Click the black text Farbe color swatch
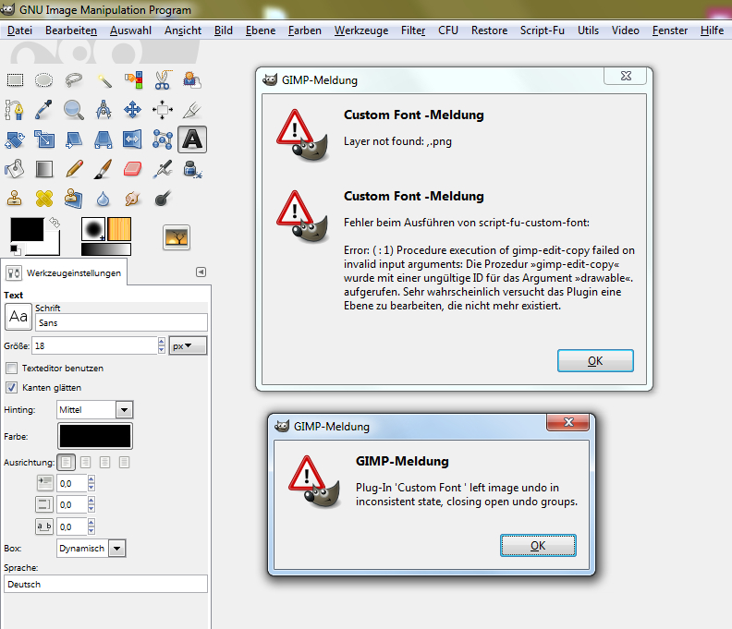Screen dimensions: 732x629 click(94, 436)
